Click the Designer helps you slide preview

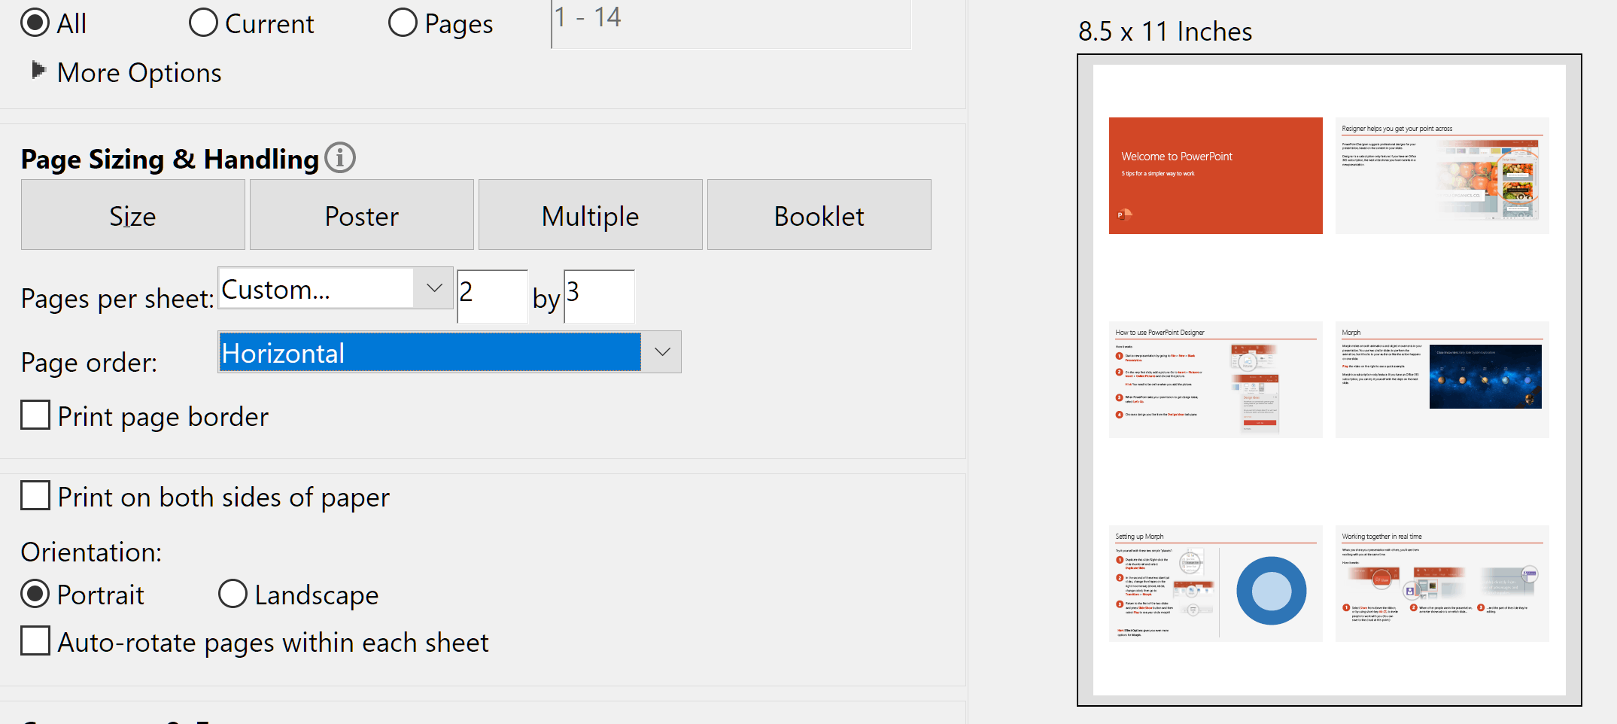click(x=1442, y=175)
